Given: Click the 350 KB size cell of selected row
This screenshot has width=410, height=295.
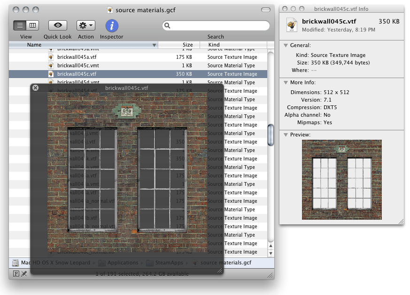Looking at the screenshot, I should click(x=184, y=74).
